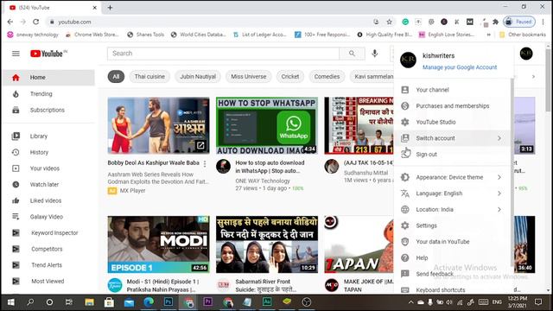Open the hamburger guide menu
This screenshot has height=311, width=553.
click(16, 54)
